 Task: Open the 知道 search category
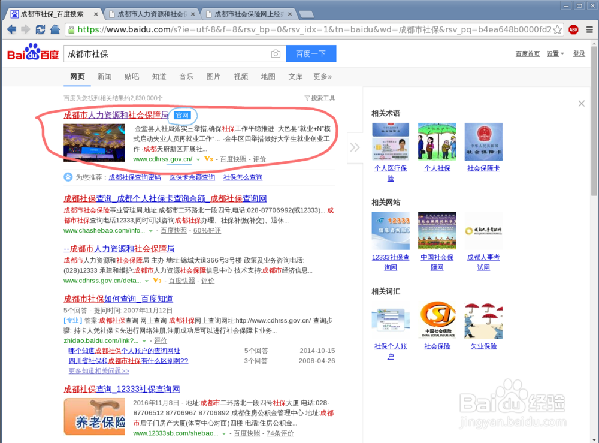tap(159, 77)
